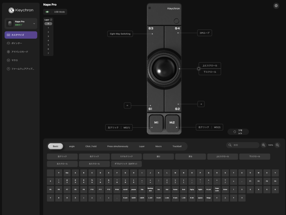Viewport: 286px width, 215px height.
Task: Open the DPIループ assignment box
Action: click(204, 33)
